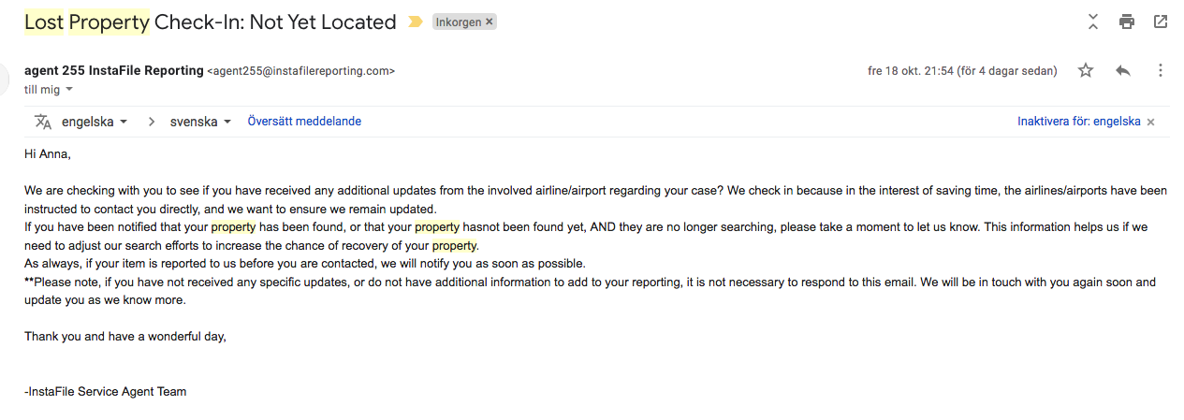
Task: Dismiss the translation bar with the X
Action: [x=1151, y=122]
